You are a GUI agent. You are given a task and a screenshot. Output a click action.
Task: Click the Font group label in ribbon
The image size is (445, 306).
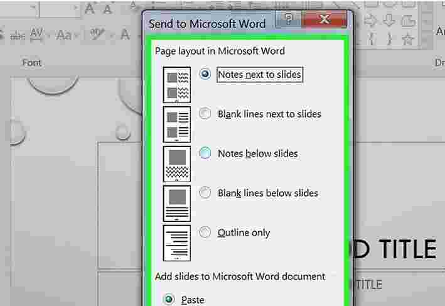coord(32,62)
